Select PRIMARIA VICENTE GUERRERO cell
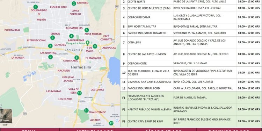 (150, 97)
